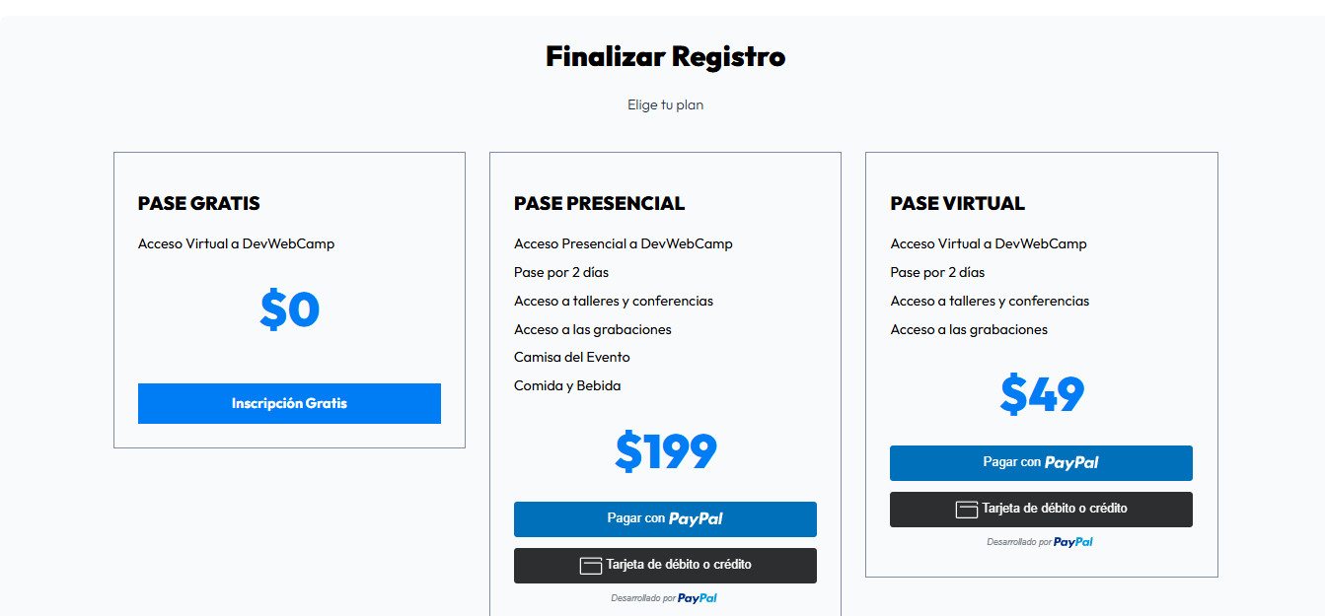Select the PASE PRESENCIAL heading
Screen dimensions: 1325x616
click(599, 204)
